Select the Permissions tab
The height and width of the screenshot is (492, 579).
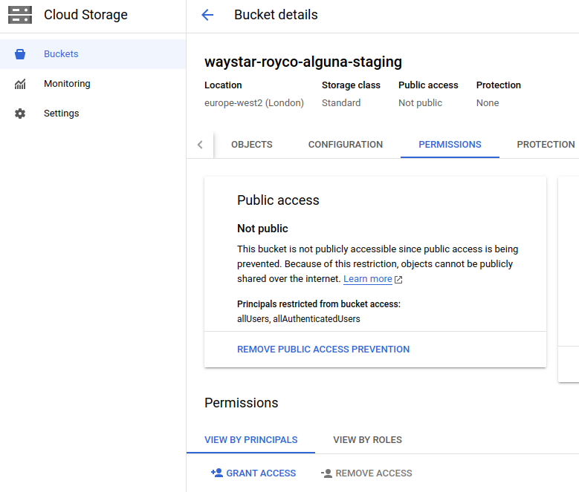[450, 145]
